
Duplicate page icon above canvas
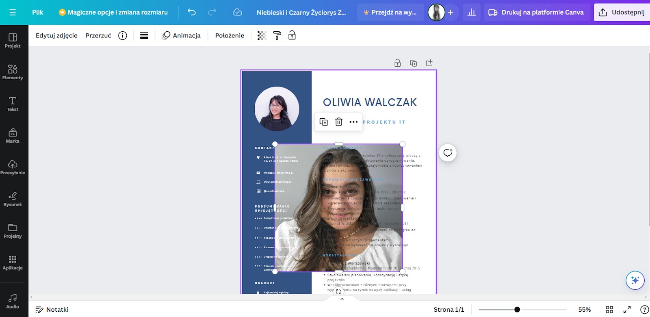[414, 63]
